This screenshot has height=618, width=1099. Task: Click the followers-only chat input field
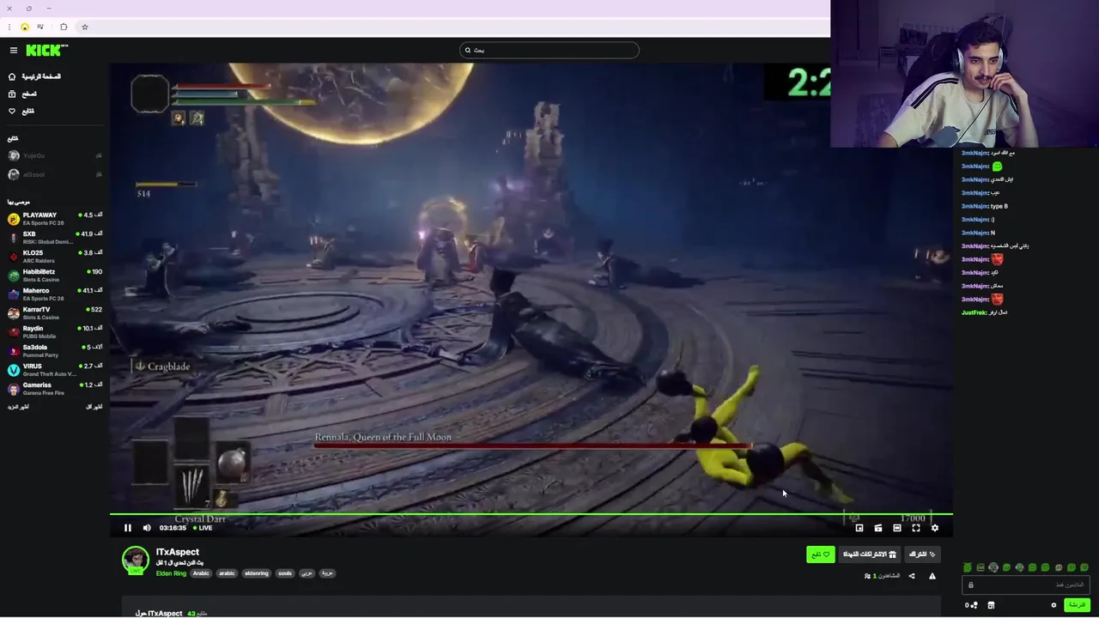[x=1027, y=585]
